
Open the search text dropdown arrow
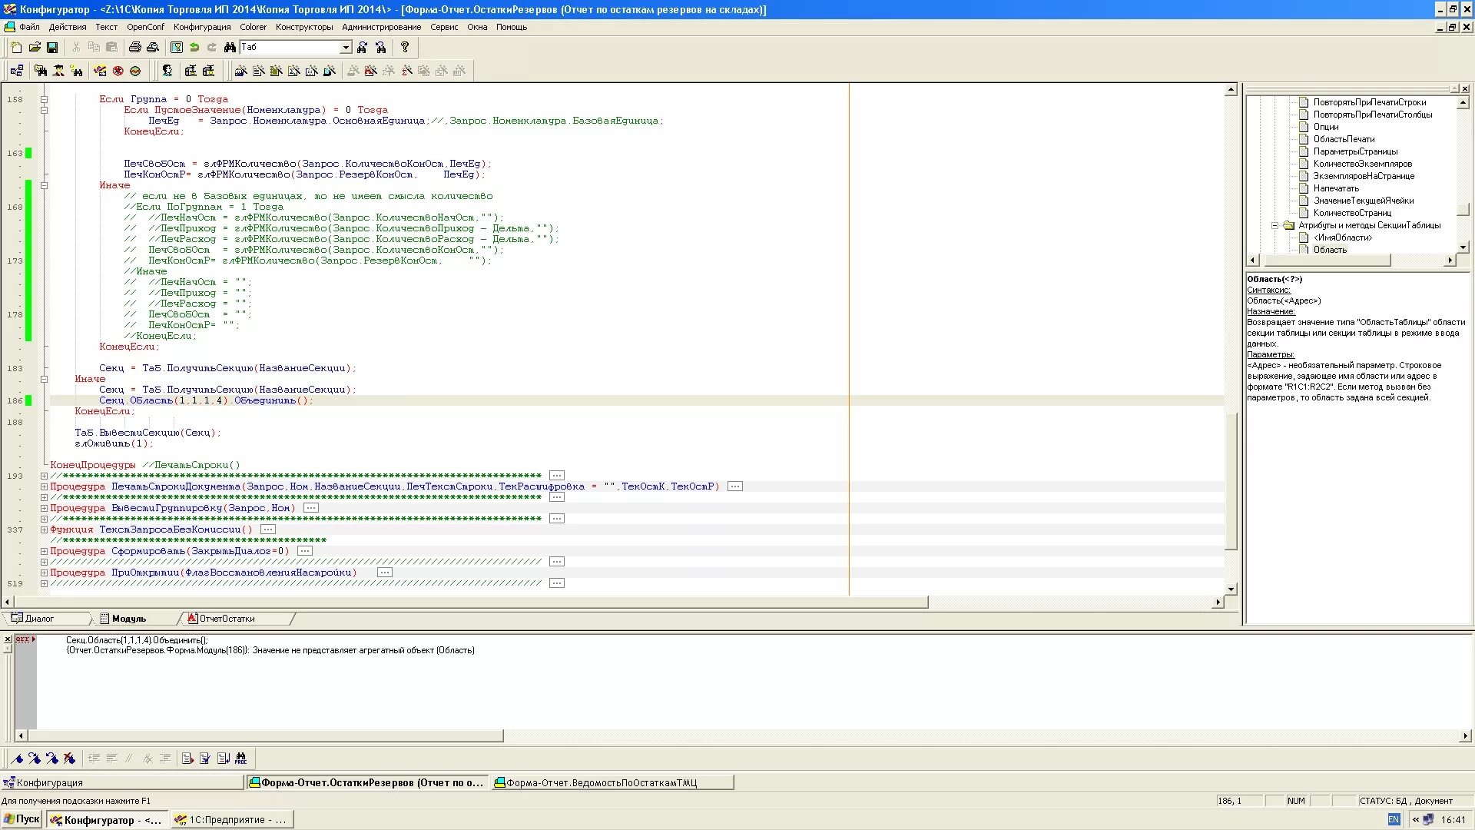346,48
